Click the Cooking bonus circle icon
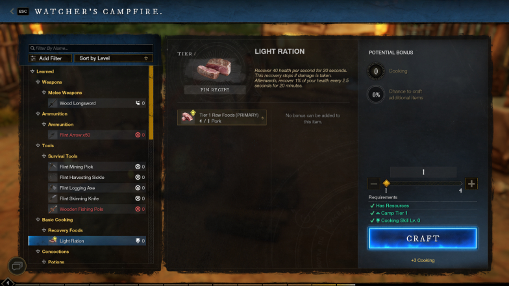 [x=376, y=71]
